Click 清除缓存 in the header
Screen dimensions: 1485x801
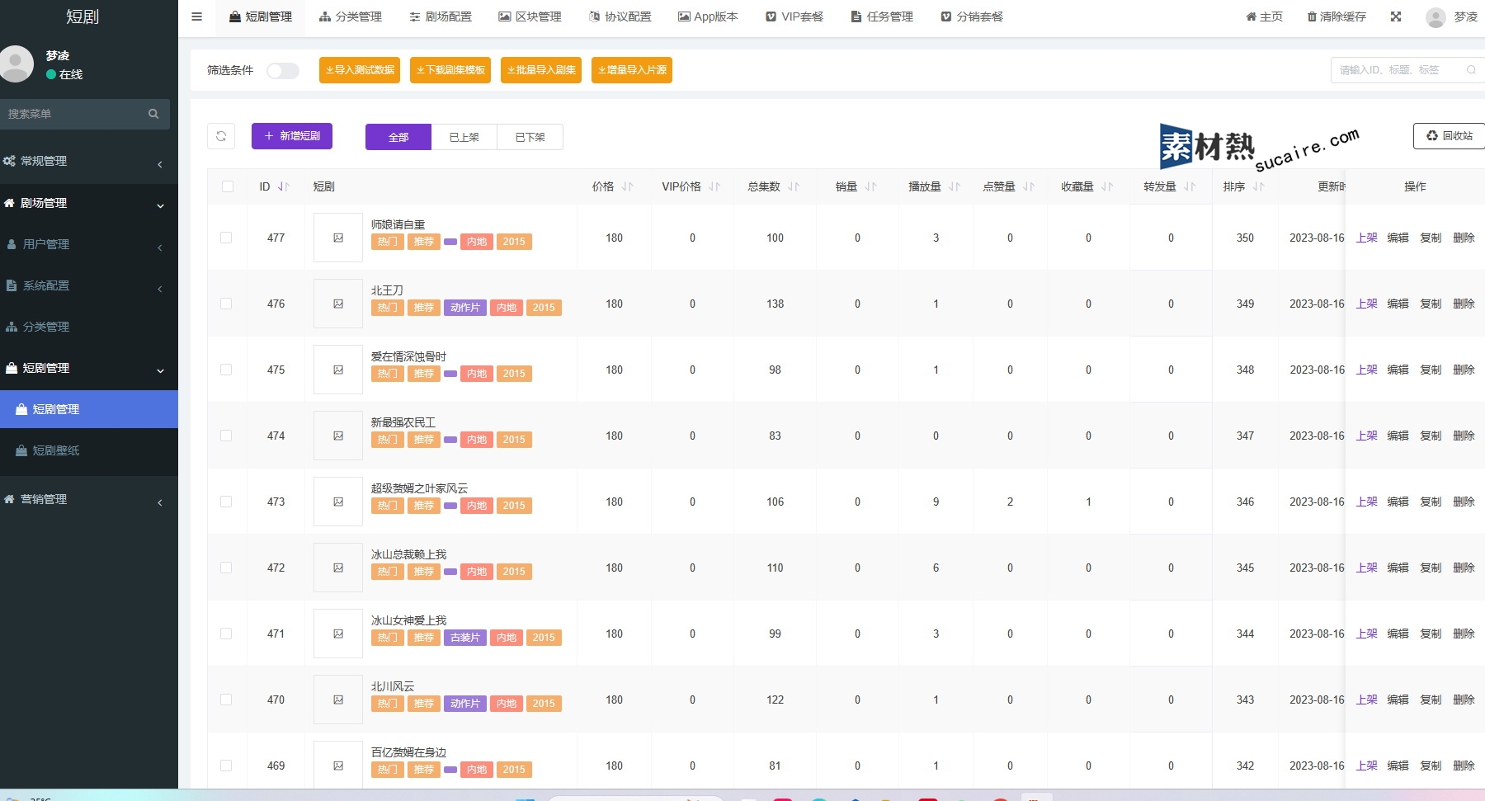coord(1336,16)
